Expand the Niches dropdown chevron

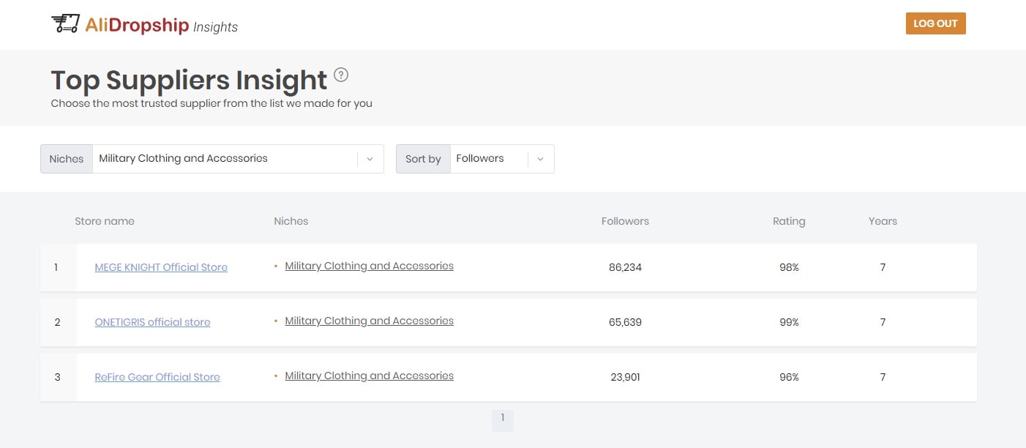click(x=370, y=159)
